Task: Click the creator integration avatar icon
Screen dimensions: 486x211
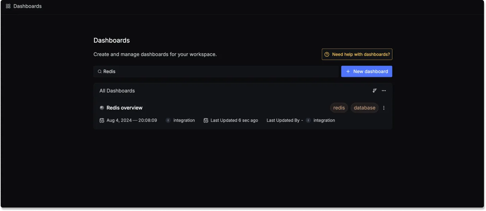Action: 168,120
